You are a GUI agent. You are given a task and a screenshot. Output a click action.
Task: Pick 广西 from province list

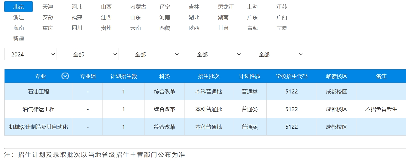tap(282, 17)
